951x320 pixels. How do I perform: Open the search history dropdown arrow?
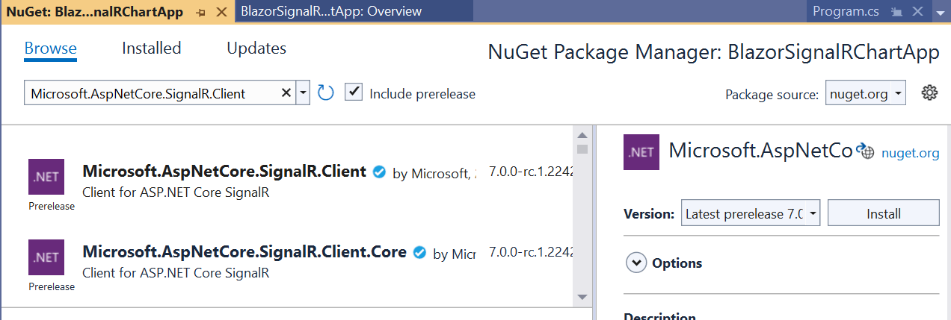[303, 94]
